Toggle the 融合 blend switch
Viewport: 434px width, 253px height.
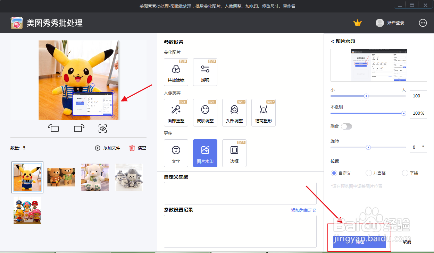347,127
